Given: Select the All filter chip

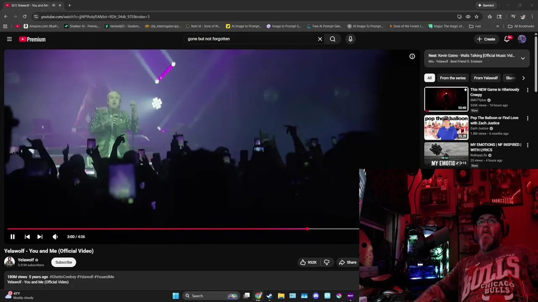Looking at the screenshot, I should click(430, 78).
